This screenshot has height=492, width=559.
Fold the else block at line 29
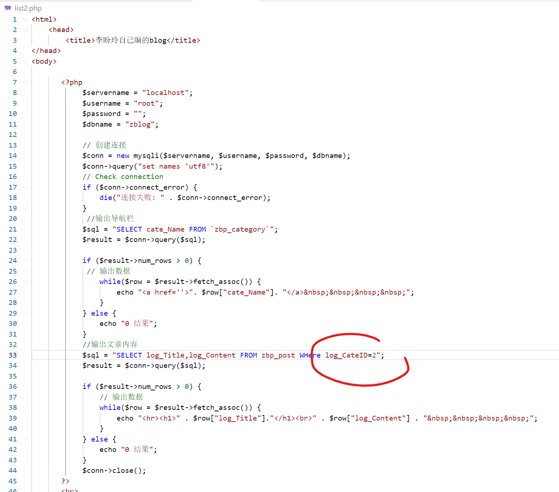(x=25, y=313)
